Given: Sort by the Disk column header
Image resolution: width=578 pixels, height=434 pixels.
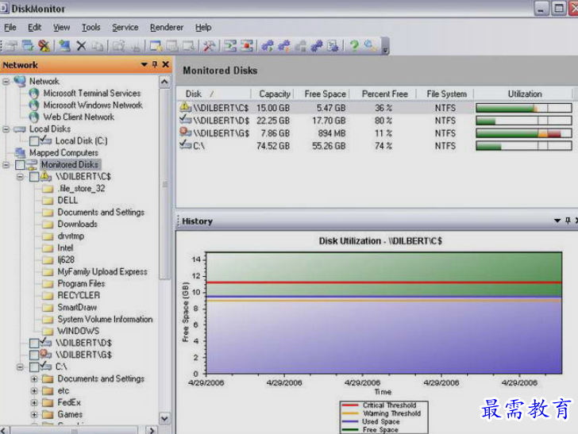Looking at the screenshot, I should point(214,94).
